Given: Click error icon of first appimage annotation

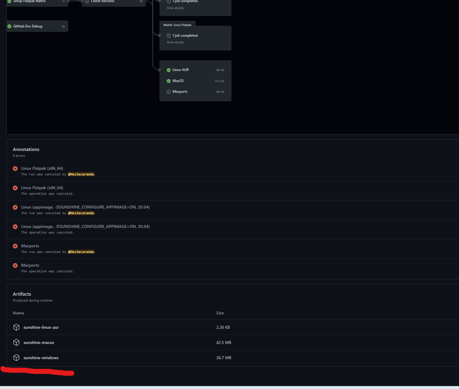Looking at the screenshot, I should pos(15,207).
